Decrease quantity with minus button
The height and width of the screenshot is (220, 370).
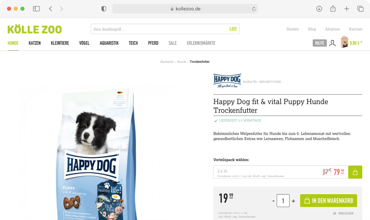[x=273, y=201]
